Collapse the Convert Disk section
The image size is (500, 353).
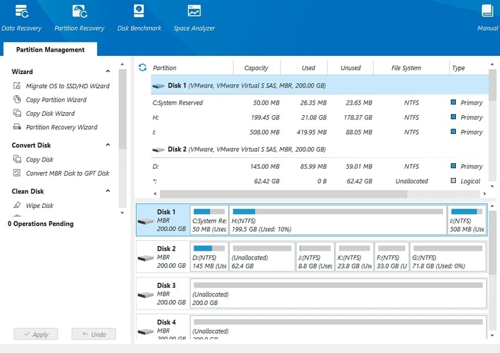[x=108, y=145]
